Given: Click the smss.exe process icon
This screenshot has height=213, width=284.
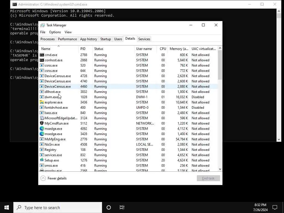Looking at the screenshot, I should (x=42, y=165).
